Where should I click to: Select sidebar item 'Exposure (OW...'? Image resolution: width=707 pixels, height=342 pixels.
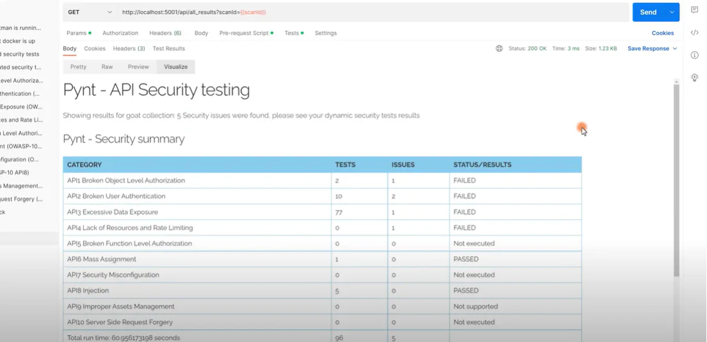21,107
